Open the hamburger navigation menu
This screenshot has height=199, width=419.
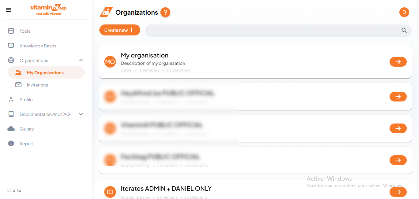[8, 9]
